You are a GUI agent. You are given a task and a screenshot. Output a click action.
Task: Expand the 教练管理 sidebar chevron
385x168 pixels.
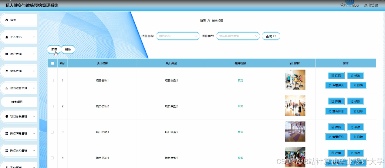(34, 71)
